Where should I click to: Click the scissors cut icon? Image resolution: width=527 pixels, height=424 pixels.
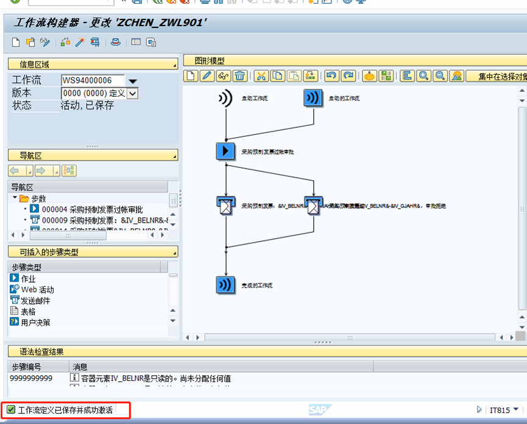(x=261, y=76)
